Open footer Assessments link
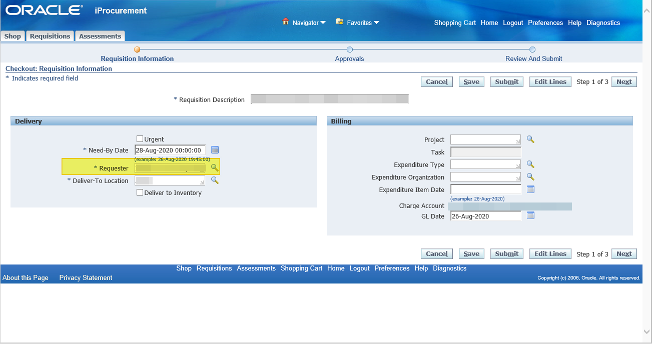Screen dimensions: 652x344 256,268
